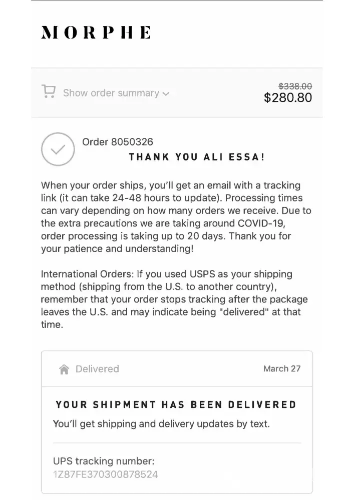Click the Your Shipment Has Been Delivered heading
Viewport: 354px width, 500px height.
(x=176, y=404)
